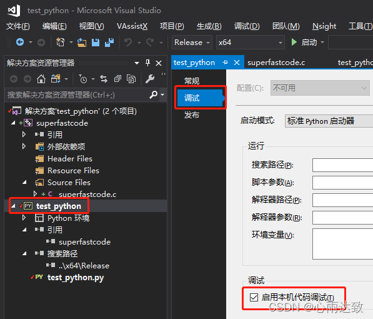Collapse the Source Files folder
This screenshot has height=319, width=373.
tap(24, 182)
